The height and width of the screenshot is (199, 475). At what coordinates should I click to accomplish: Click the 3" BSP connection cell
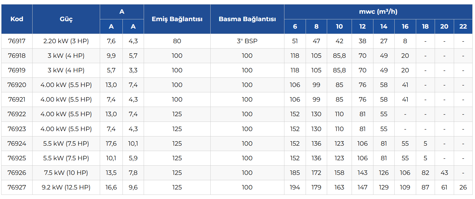click(247, 41)
